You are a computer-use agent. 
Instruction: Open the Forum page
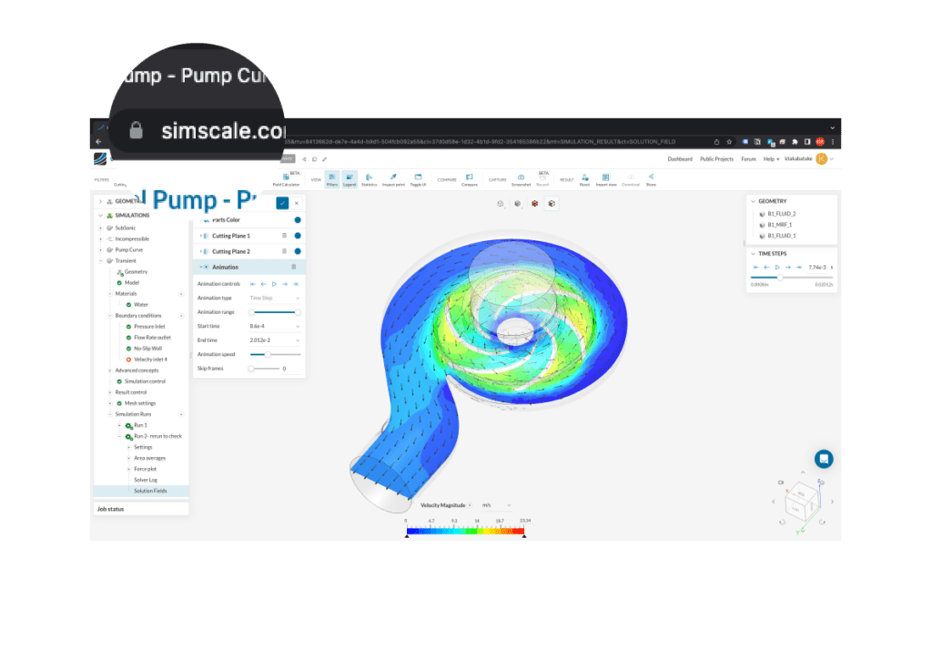pyautogui.click(x=748, y=158)
